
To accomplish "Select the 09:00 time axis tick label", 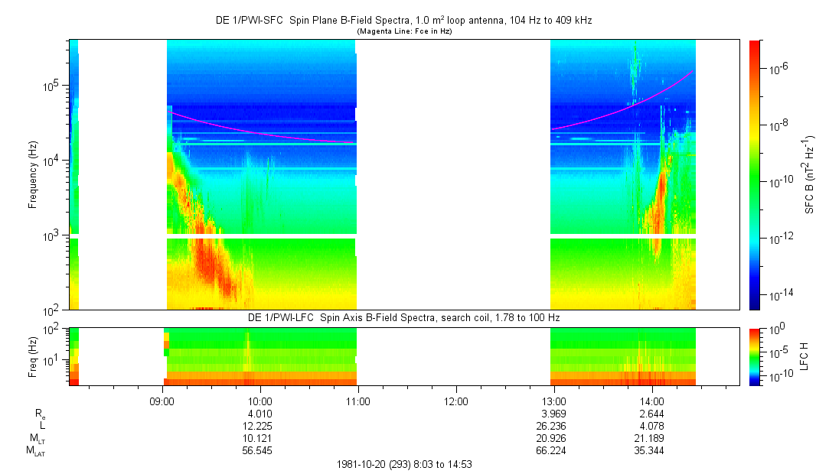I will pos(162,401).
